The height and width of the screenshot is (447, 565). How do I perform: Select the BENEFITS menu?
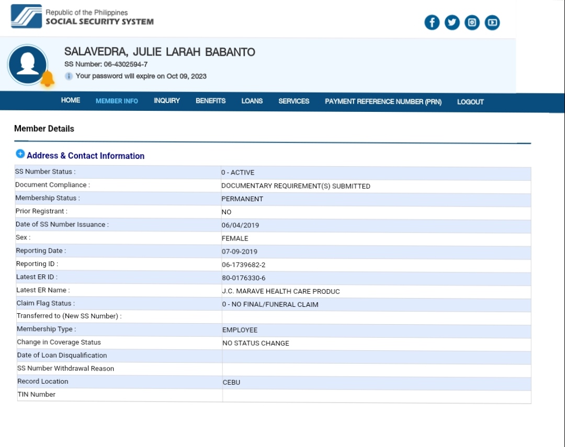[x=210, y=101]
